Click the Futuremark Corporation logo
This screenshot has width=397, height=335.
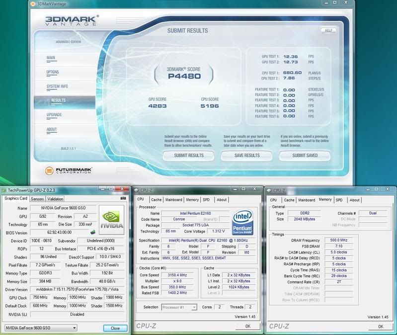[69, 170]
